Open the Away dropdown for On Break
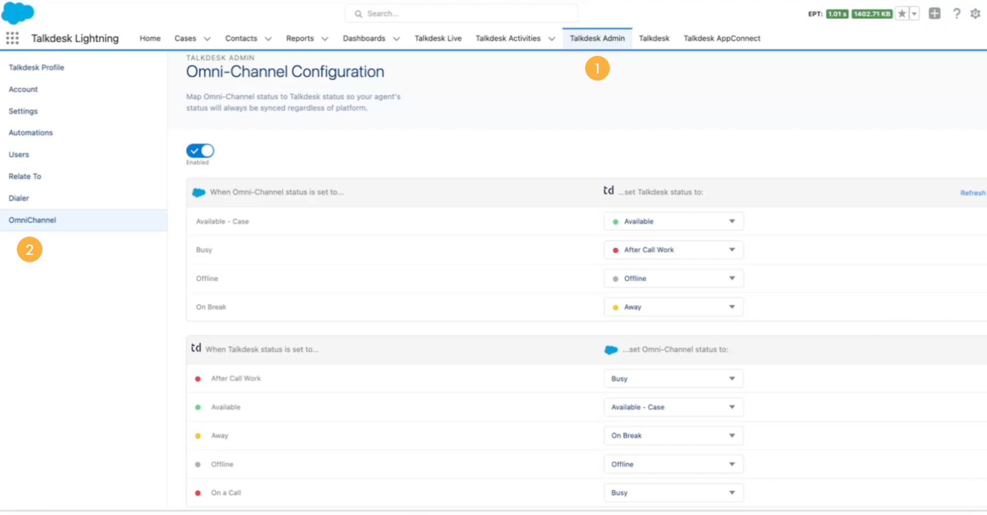This screenshot has width=987, height=515. click(x=673, y=307)
